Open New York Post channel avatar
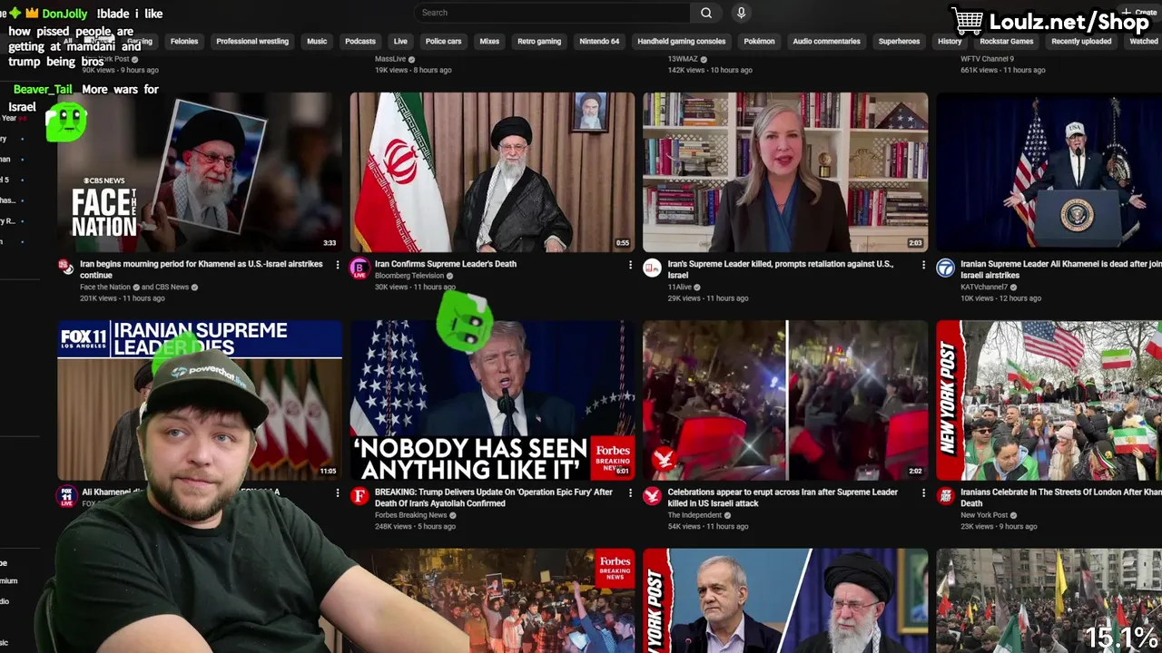Viewport: 1162px width, 653px height. click(x=945, y=496)
